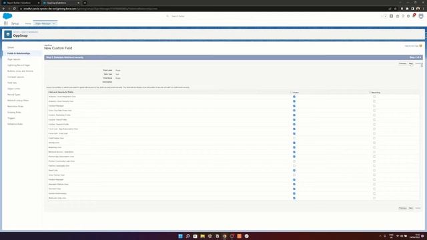Viewport: 427px width, 240px height.
Task: Open the user profile avatar
Action: (x=421, y=16)
